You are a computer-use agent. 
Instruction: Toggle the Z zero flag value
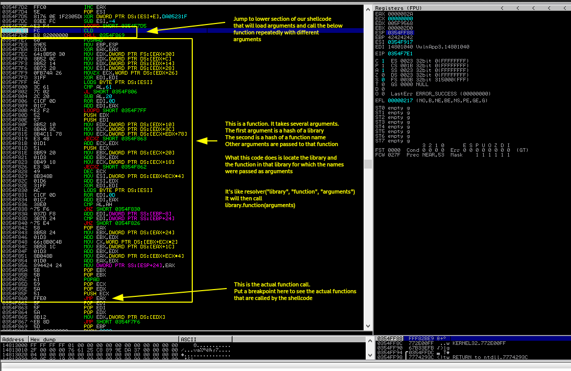[x=383, y=75]
